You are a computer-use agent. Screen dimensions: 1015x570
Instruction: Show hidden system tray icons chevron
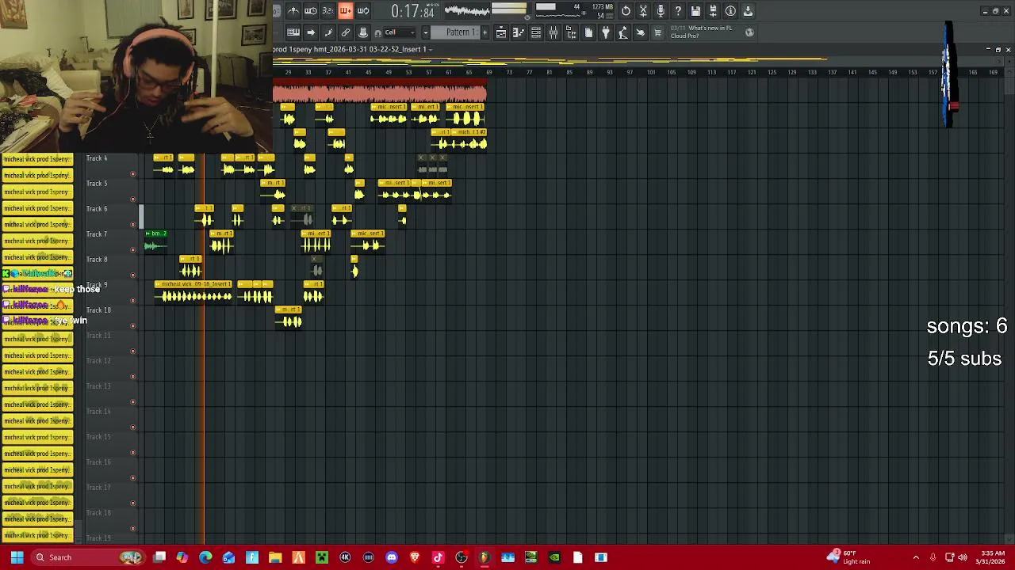[x=916, y=557]
